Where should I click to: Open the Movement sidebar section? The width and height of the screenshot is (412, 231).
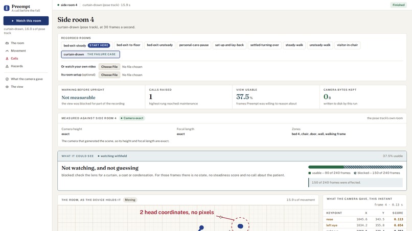point(18,50)
